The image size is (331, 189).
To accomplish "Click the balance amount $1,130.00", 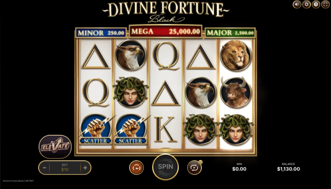I will 288,169.
